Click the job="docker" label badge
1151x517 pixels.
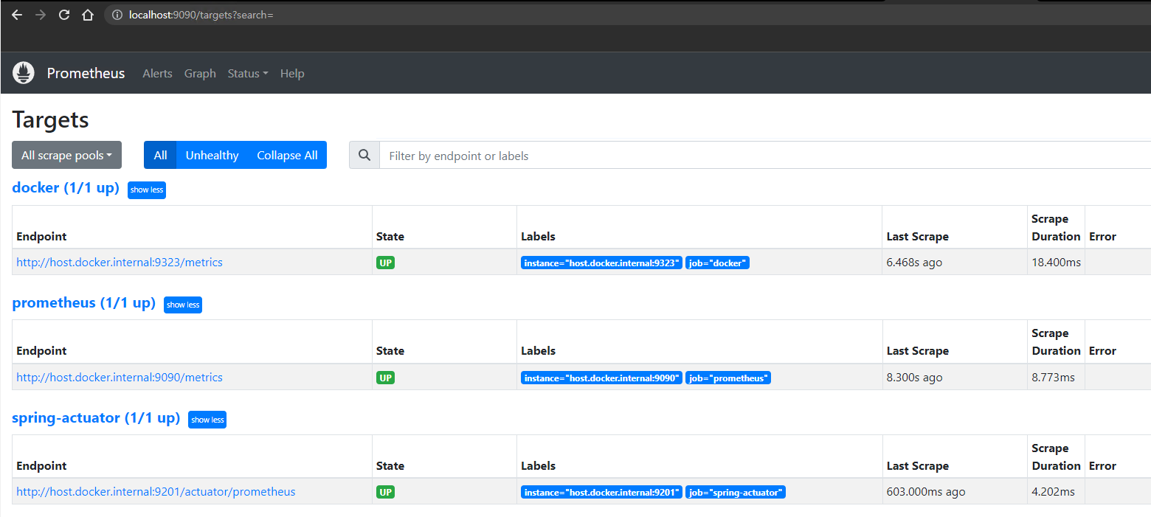(x=717, y=263)
